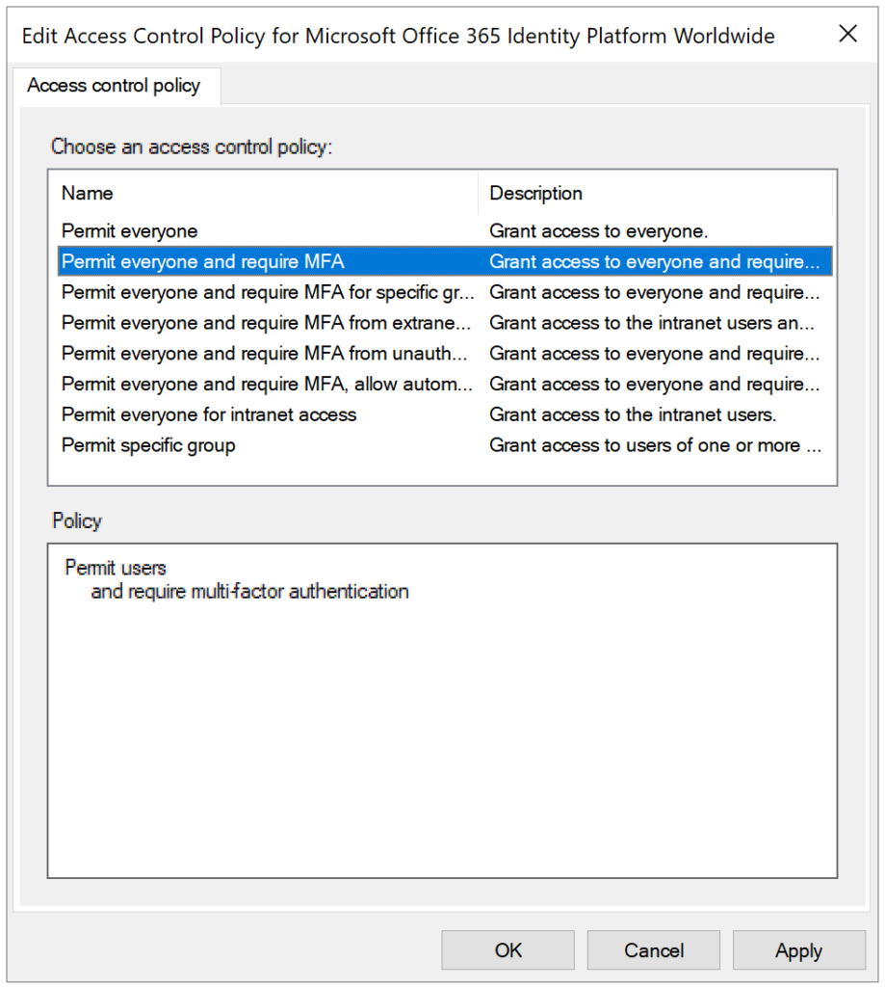This screenshot has height=987, width=885.
Task: Click the Policy section label
Action: pos(76,520)
